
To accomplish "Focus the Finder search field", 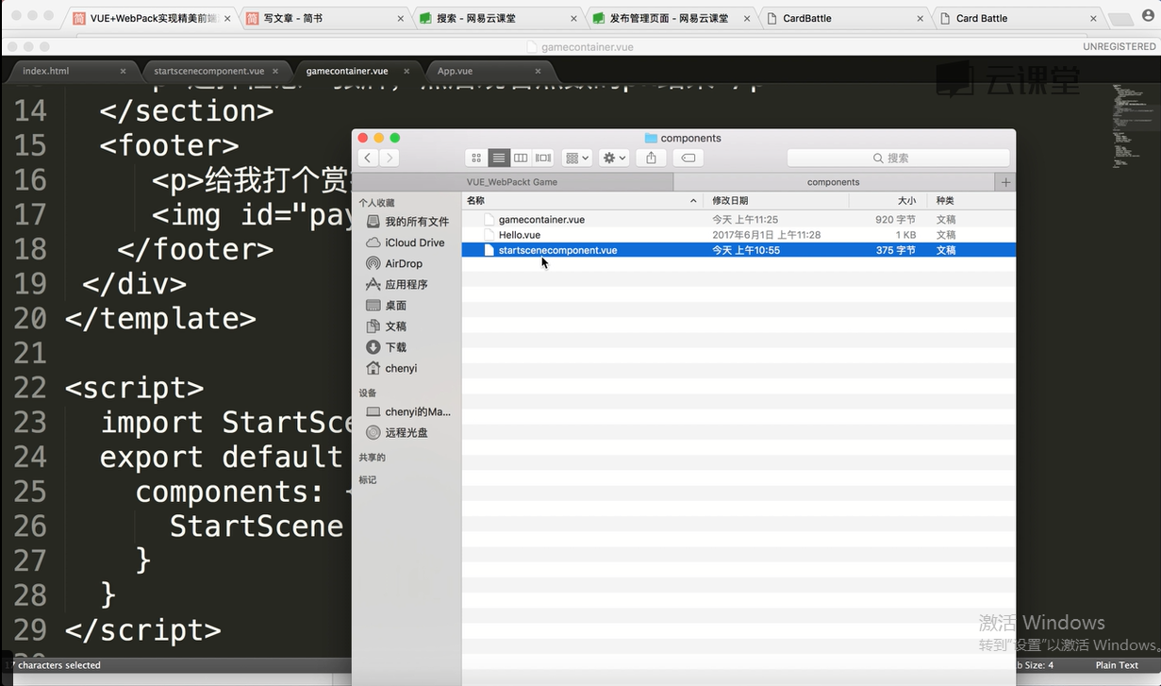I will (898, 158).
